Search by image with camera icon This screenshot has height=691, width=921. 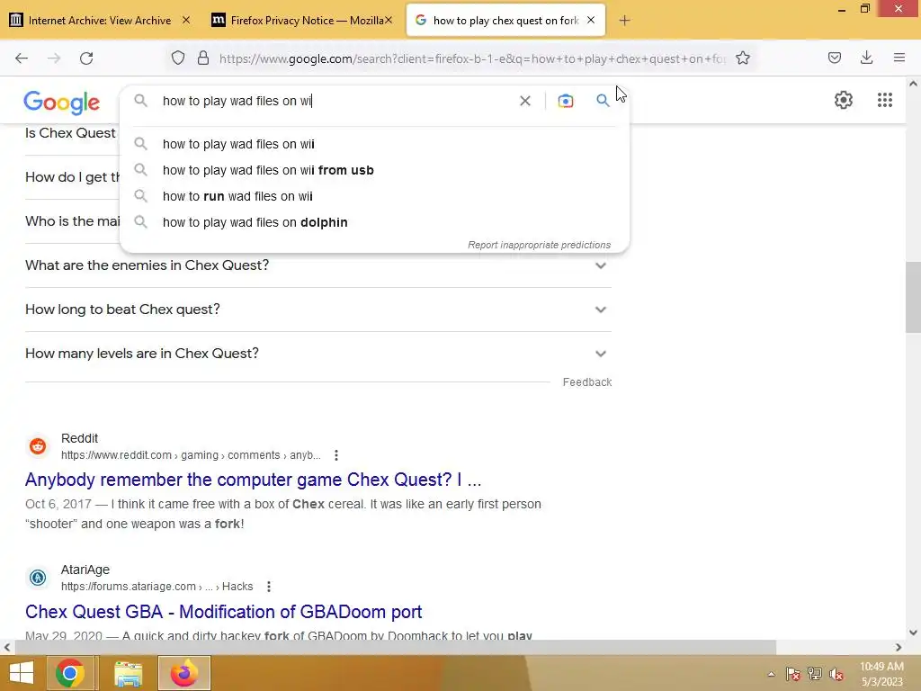coord(566,101)
